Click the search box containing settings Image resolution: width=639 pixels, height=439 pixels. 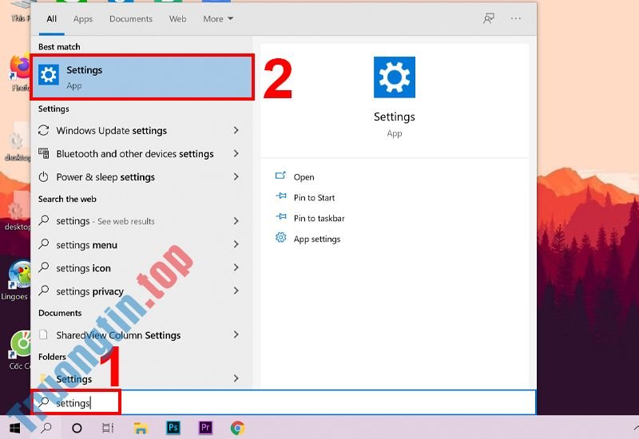(x=284, y=403)
